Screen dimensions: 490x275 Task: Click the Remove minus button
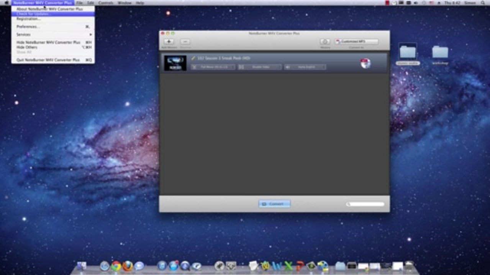(x=185, y=42)
